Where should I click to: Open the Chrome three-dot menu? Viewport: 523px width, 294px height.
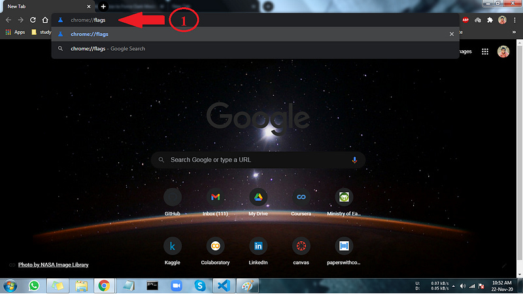(x=515, y=20)
